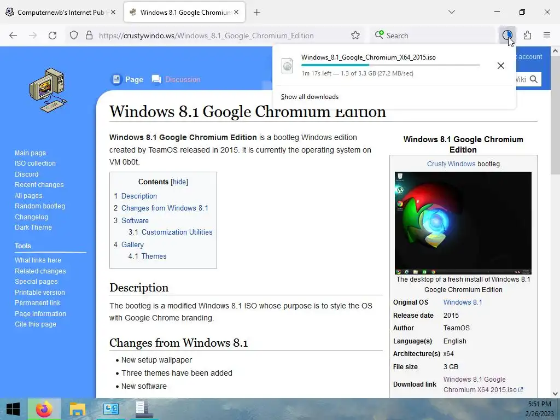Screen dimensions: 560x420
Task: Hide the Contents table via hide link
Action: point(179,182)
